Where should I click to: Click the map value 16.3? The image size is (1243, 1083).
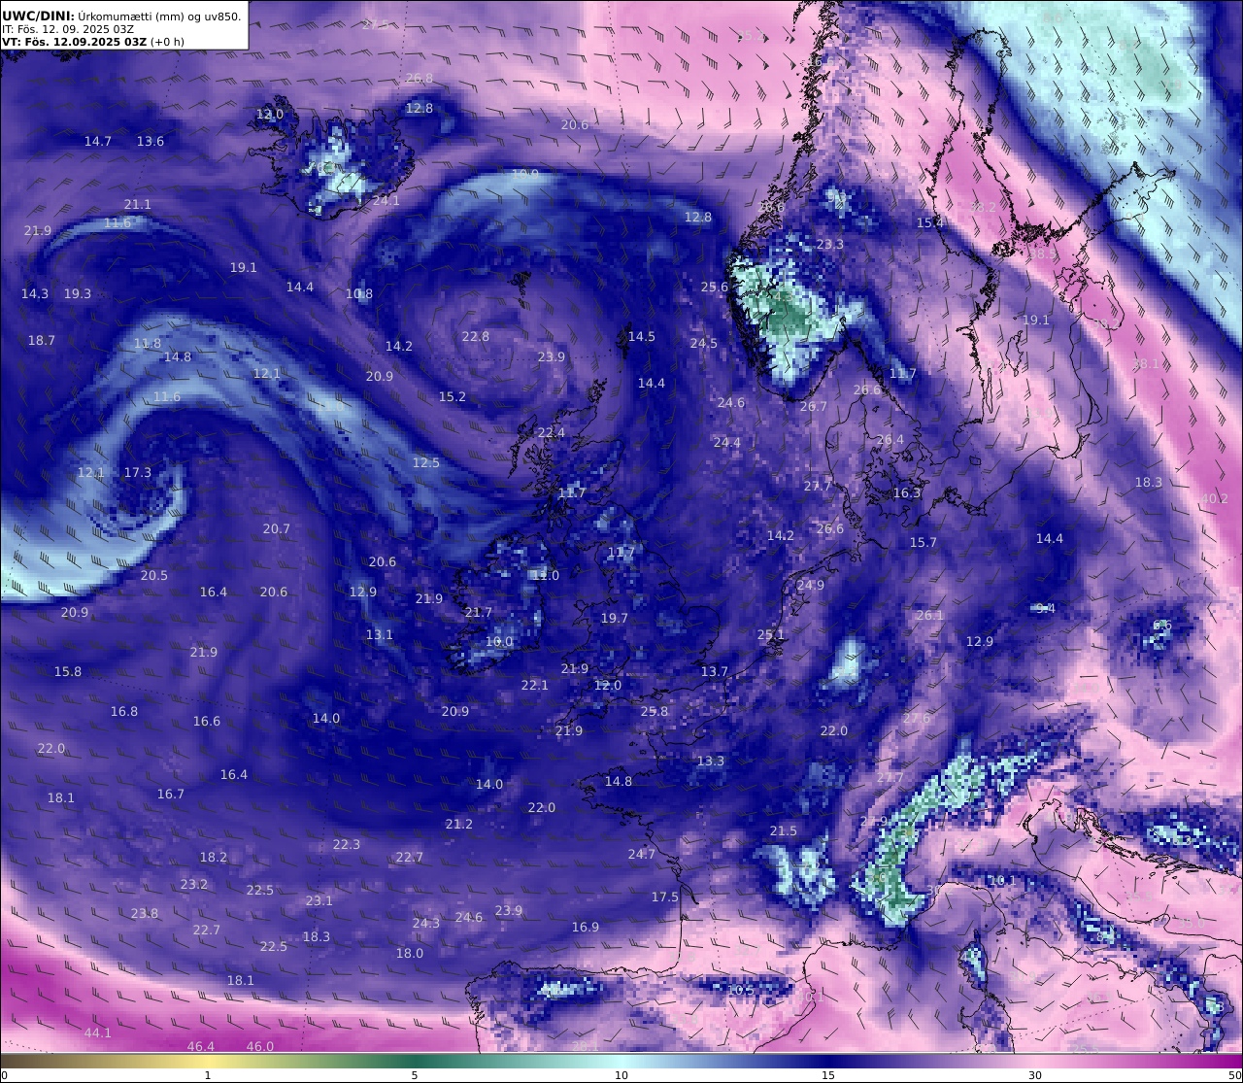[x=907, y=492]
